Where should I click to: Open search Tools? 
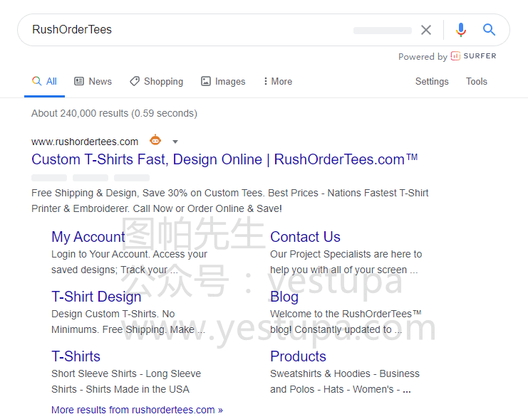tap(477, 81)
